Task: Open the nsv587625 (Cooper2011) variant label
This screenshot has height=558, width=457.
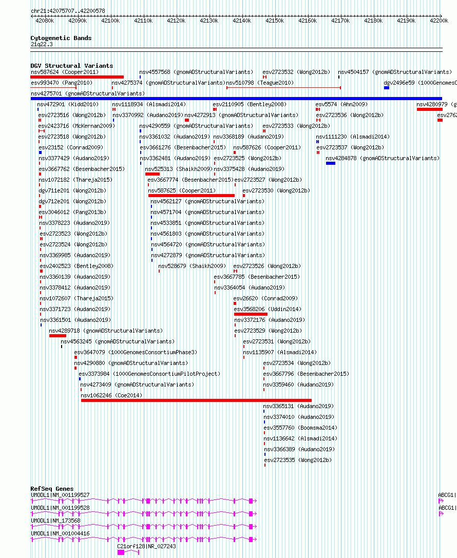Action: click(182, 190)
